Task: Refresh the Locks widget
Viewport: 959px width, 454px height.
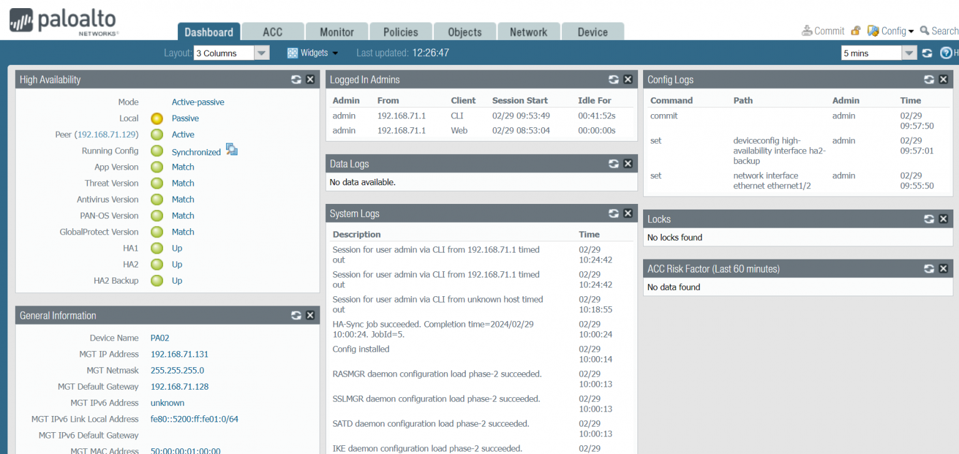Action: [x=928, y=219]
